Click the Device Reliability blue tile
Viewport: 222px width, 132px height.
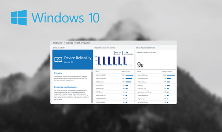point(73,59)
